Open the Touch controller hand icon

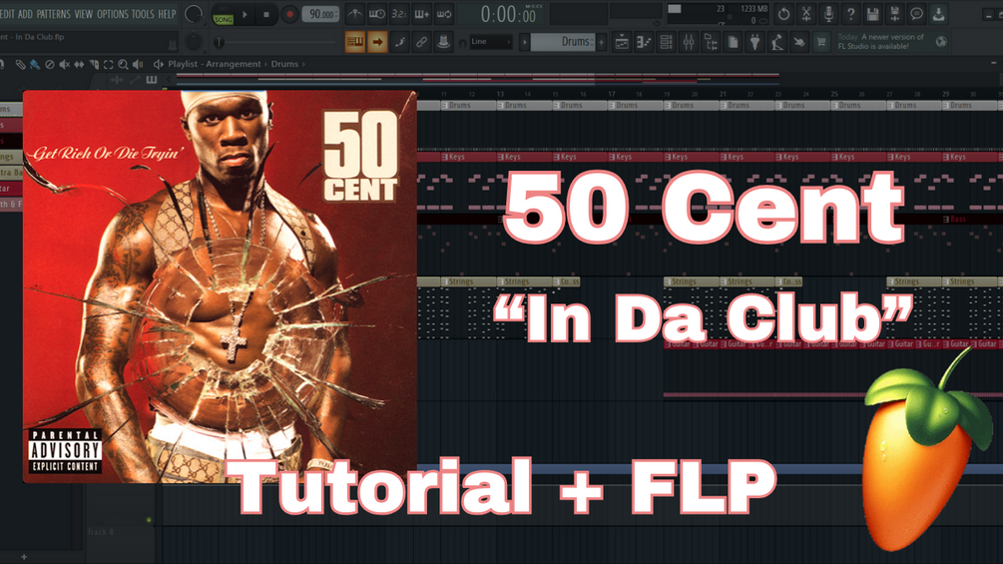point(799,42)
